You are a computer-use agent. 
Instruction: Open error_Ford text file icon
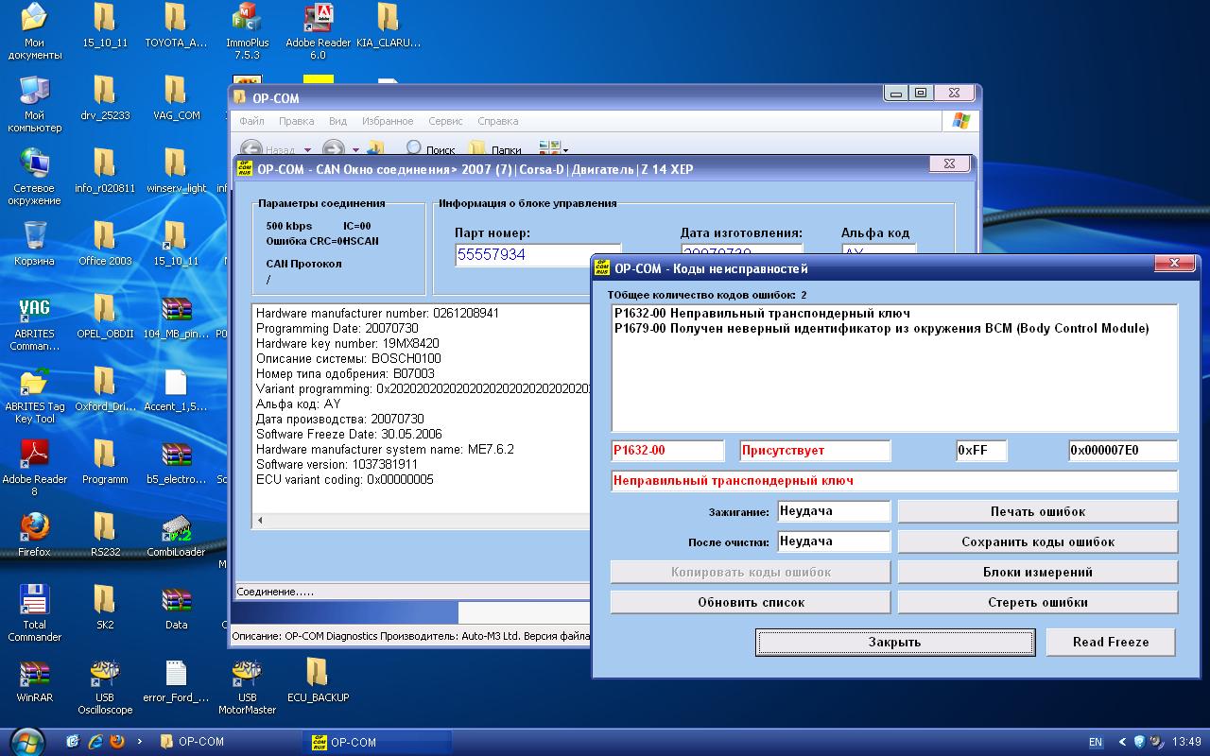click(176, 679)
